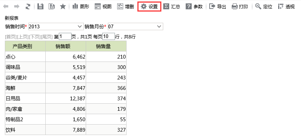301x138 pixels.
Task: Click the 定位 locate magnifier tool
Action: coord(264,6)
